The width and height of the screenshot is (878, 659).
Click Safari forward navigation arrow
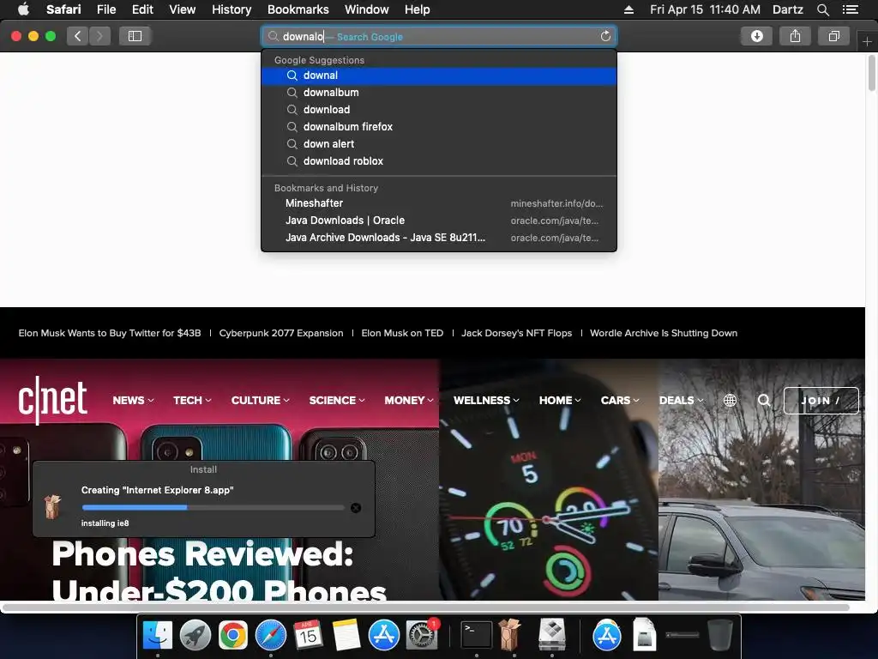point(99,36)
